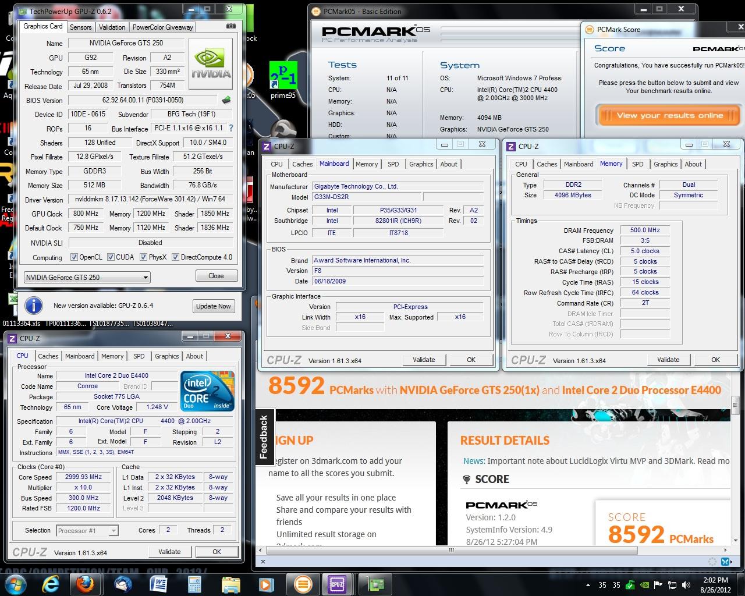This screenshot has height=596, width=745.
Task: Click the NVIDIA logo in GPU-Z
Action: tap(211, 65)
